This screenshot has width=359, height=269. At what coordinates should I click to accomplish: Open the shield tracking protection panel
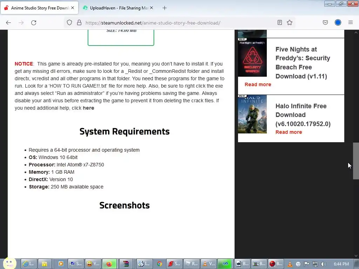pos(69,22)
